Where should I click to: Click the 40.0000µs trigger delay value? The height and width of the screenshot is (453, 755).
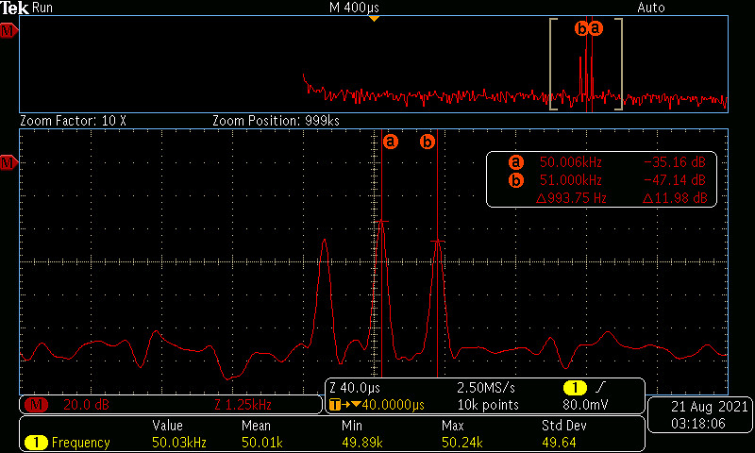pyautogui.click(x=393, y=405)
